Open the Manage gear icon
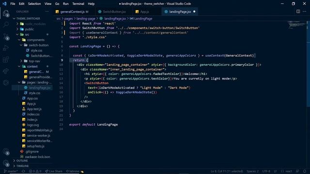This screenshot has height=174, width=310. tap(6, 163)
